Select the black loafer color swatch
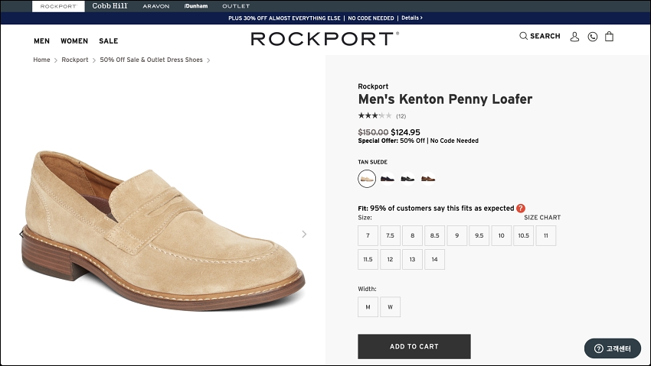The height and width of the screenshot is (366, 651). pos(407,179)
